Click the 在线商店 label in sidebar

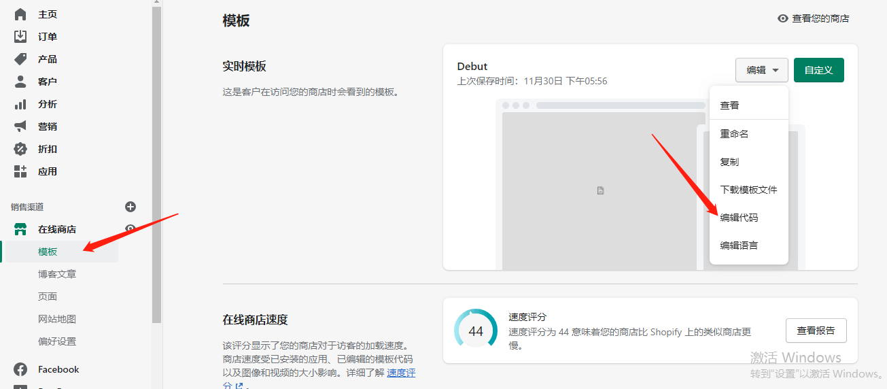[x=57, y=229]
